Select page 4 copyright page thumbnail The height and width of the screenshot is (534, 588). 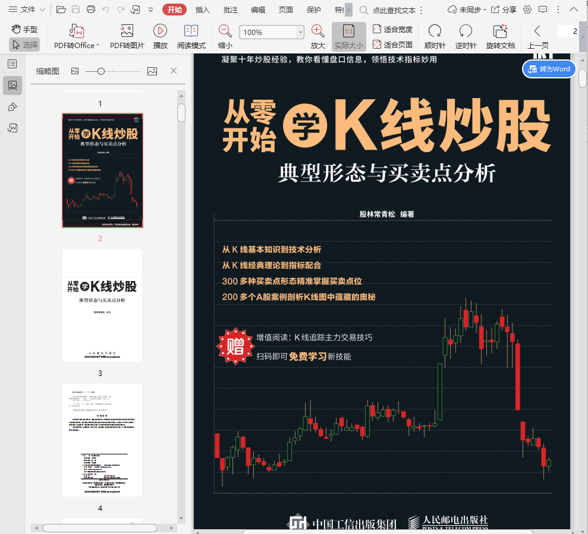click(102, 440)
